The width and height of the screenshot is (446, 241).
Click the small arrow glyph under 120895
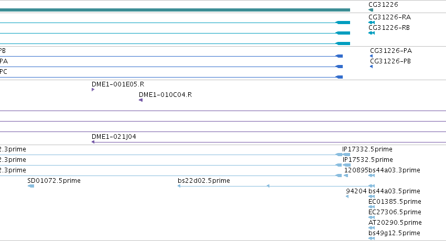pyautogui.click(x=346, y=176)
